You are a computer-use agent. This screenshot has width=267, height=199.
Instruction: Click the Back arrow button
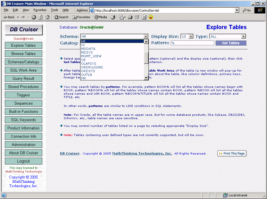click(x=9, y=17)
